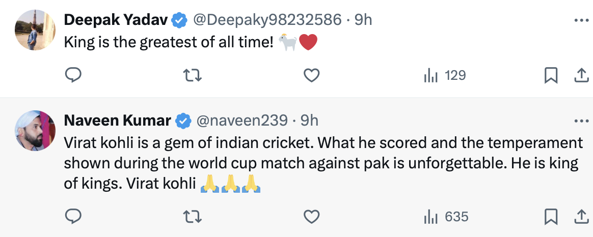Image resolution: width=593 pixels, height=237 pixels.
Task: Open more options on Deepak Yadav's tweet
Action: pos(581,21)
